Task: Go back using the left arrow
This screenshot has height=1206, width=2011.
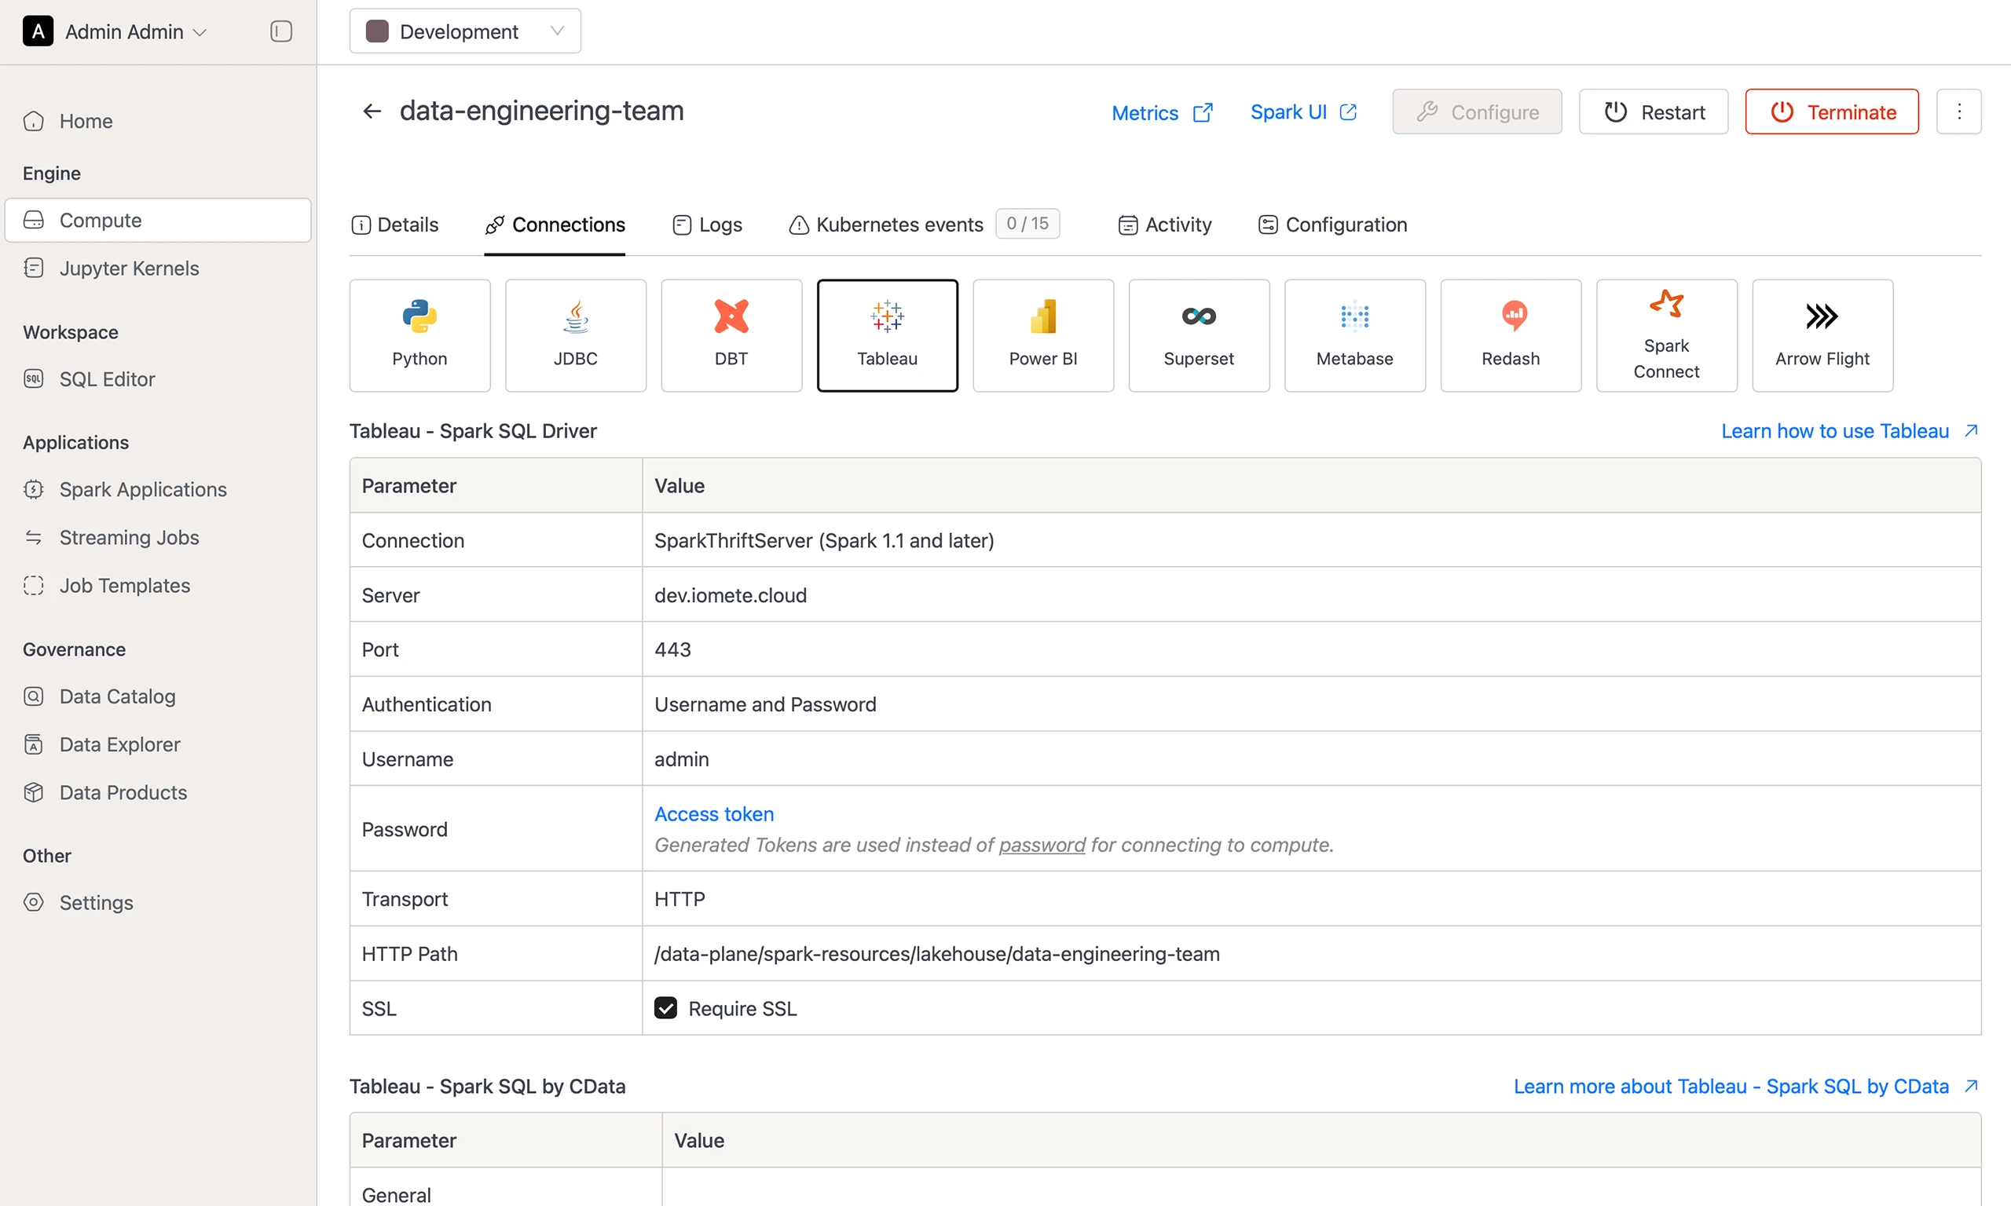Action: pos(372,111)
